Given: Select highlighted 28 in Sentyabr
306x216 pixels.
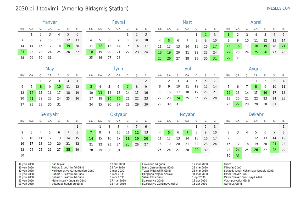Looking at the screenshot, I should pyautogui.click(x=68, y=150).
